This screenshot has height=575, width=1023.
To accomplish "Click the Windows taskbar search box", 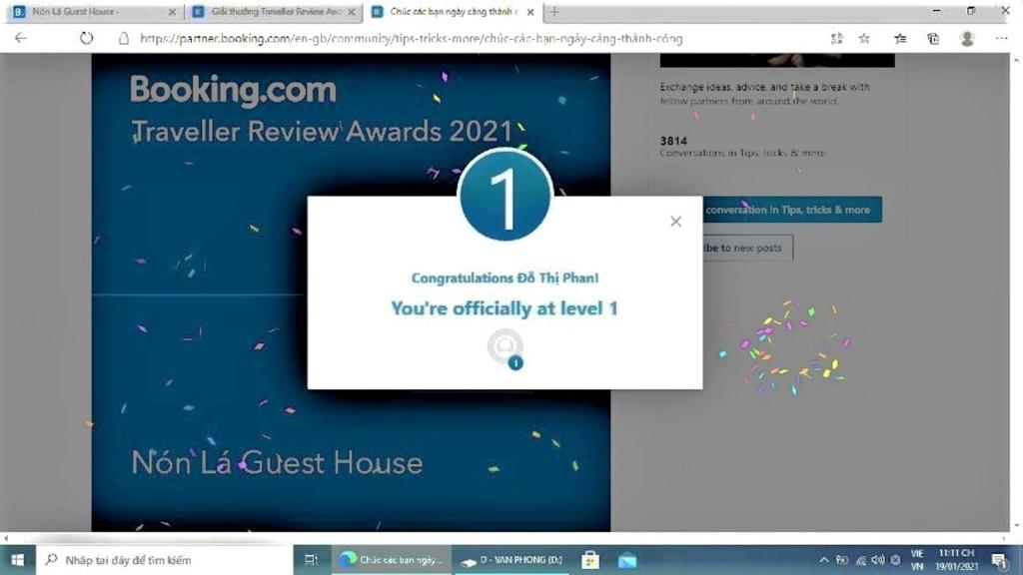I will (165, 560).
